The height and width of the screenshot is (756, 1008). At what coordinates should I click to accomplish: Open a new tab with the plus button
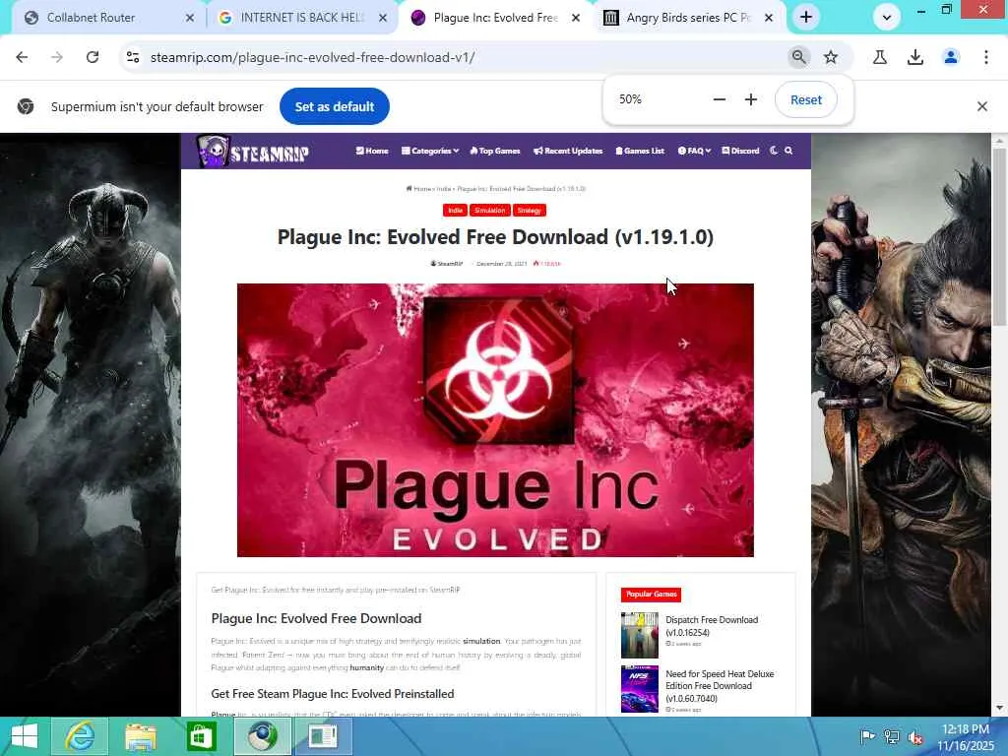pos(806,18)
